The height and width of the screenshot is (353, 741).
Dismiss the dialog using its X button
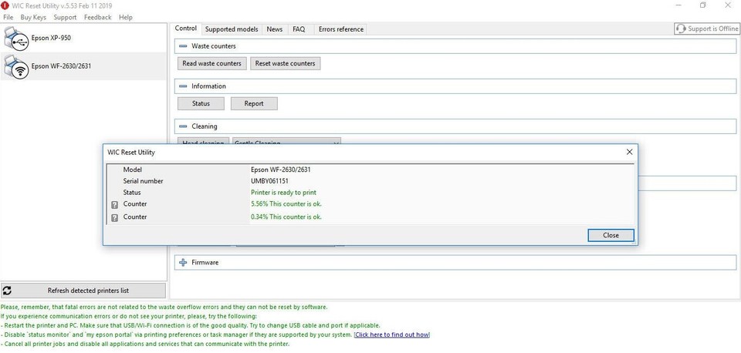[629, 152]
